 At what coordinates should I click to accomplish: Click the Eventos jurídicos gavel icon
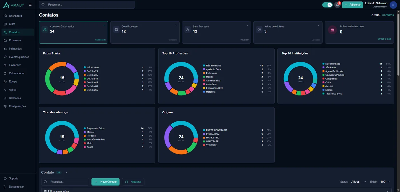point(5,57)
